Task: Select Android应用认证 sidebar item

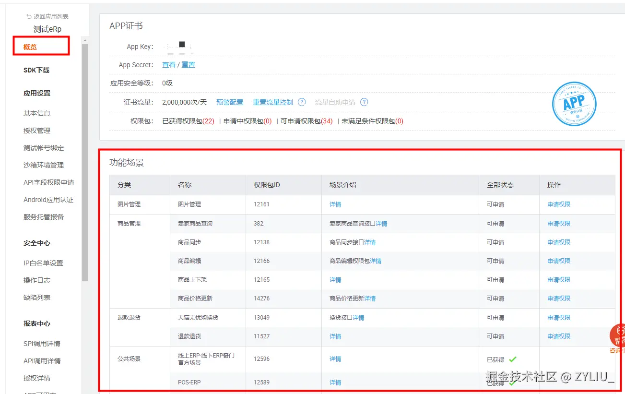Action: tap(48, 200)
